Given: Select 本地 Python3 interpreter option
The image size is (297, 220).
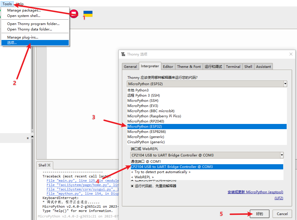Looking at the screenshot, I should tap(207, 90).
